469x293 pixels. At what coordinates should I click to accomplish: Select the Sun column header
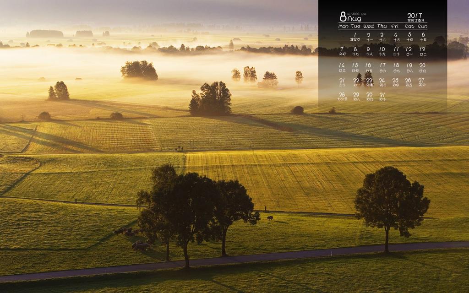tap(422, 27)
